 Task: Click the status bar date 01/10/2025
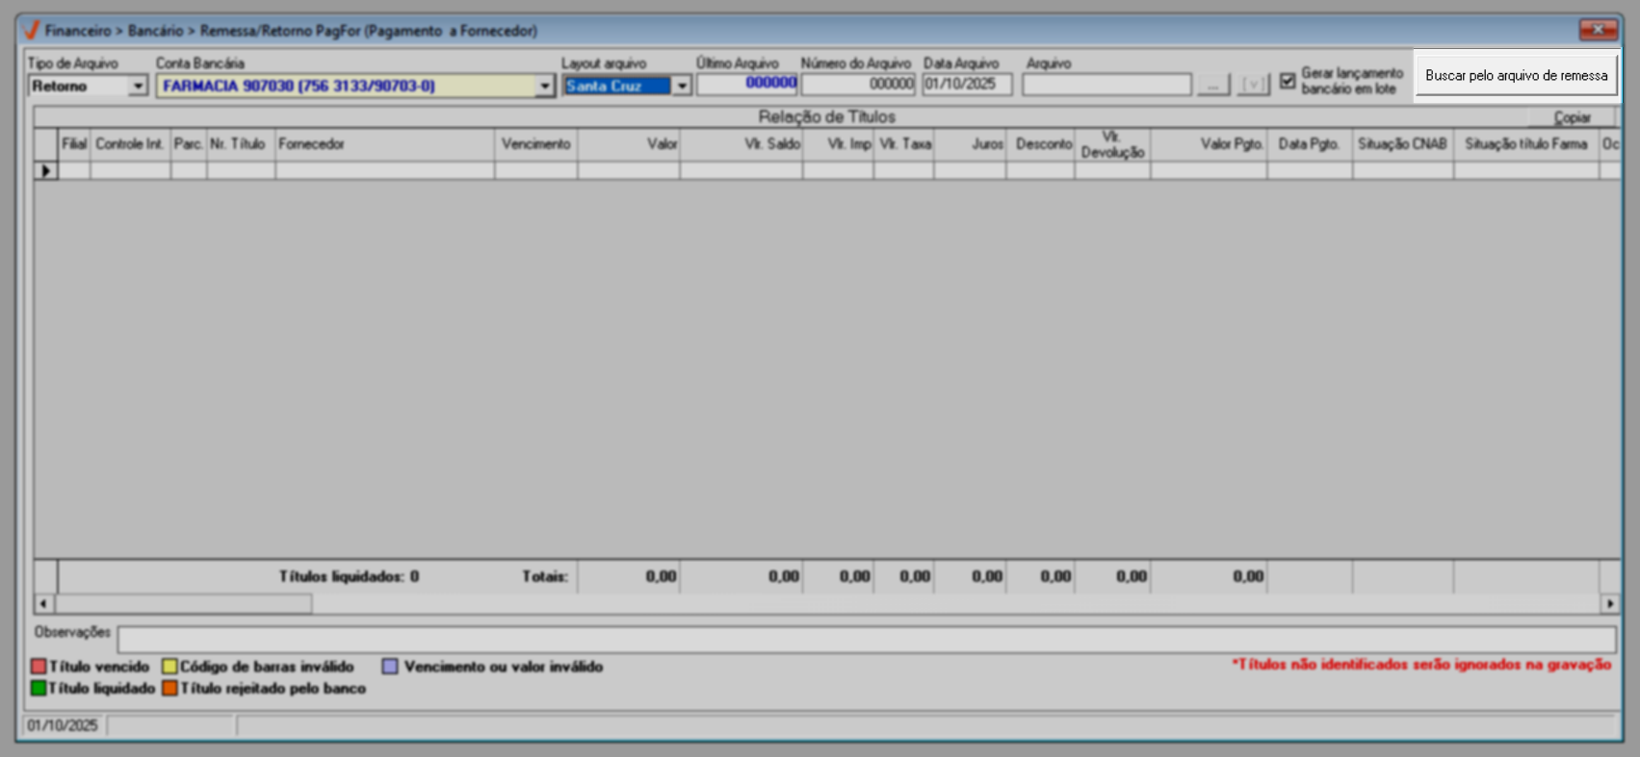click(x=63, y=725)
